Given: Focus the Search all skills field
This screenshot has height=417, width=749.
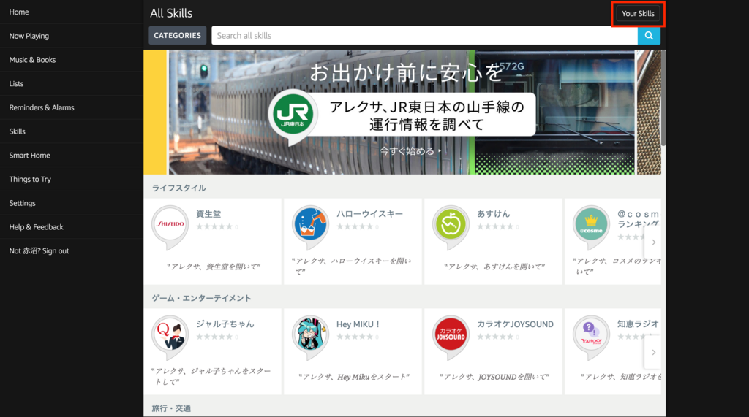Looking at the screenshot, I should [x=424, y=35].
